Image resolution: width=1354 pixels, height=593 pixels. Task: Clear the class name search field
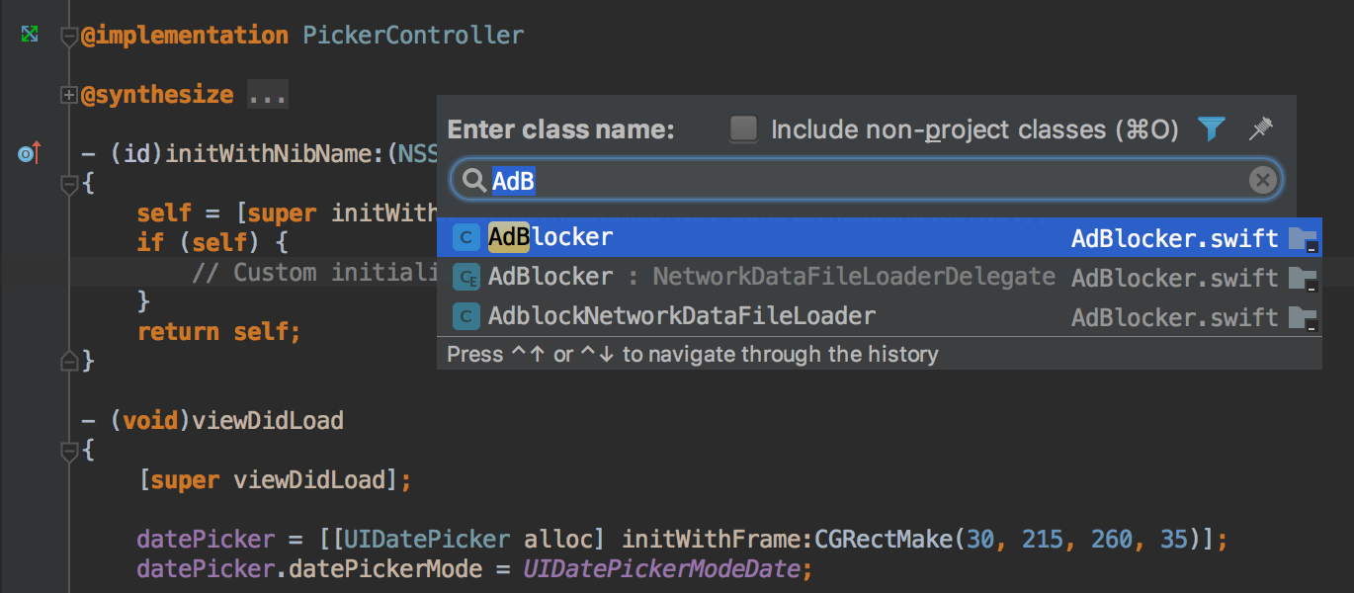(x=1262, y=180)
